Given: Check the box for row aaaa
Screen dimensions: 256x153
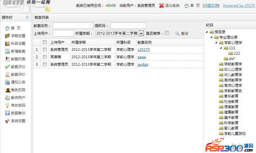Looking at the screenshot, I should (x=45, y=57).
